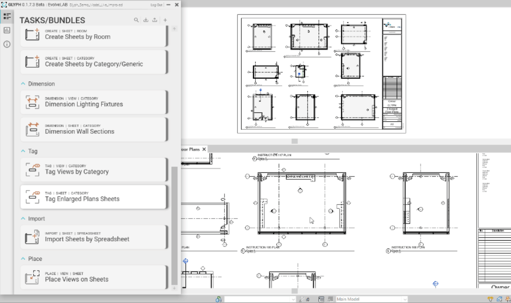Viewport: 511px width, 303px height.
Task: Click the Import Sheets by Spreadsheet icon
Action: pyautogui.click(x=32, y=237)
